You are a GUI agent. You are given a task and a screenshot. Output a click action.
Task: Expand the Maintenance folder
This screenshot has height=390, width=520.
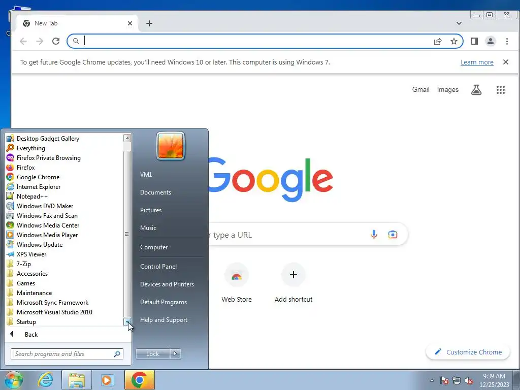64,292
